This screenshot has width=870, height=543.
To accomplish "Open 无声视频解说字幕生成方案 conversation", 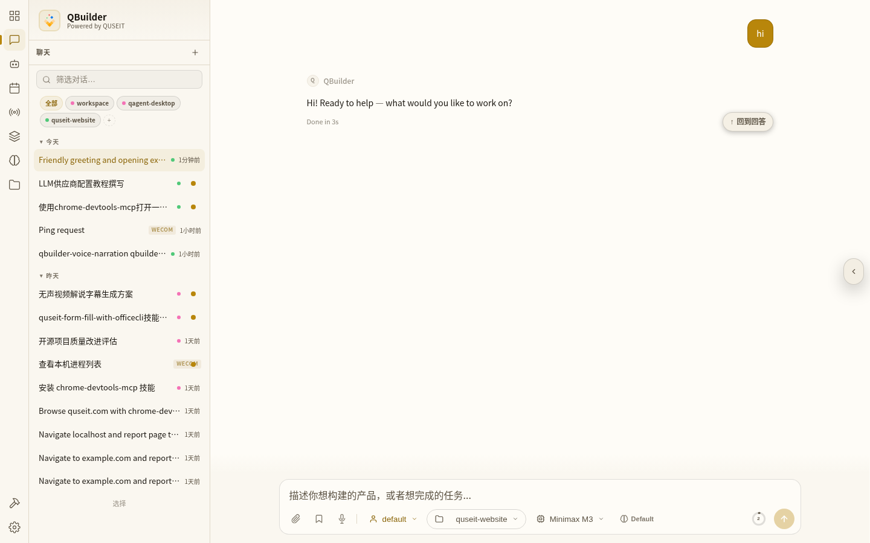I will (119, 294).
